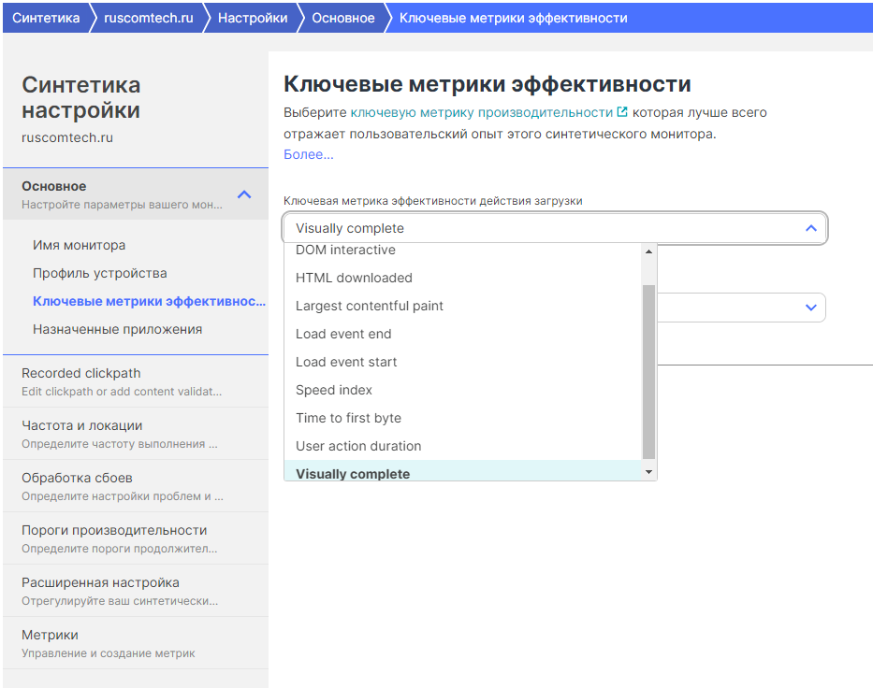Open Профиль устройства settings item
873x688 pixels.
pyautogui.click(x=99, y=273)
